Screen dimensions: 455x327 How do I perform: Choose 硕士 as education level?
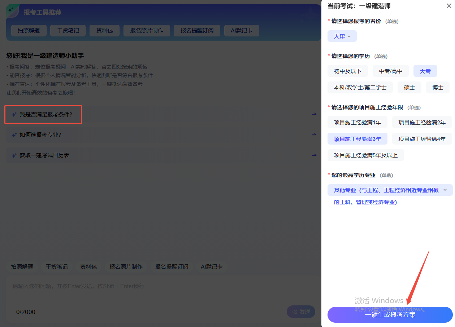coord(409,88)
